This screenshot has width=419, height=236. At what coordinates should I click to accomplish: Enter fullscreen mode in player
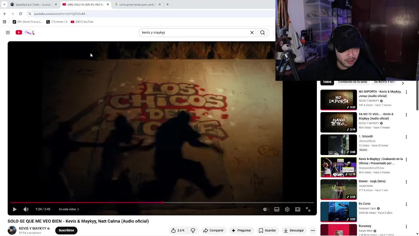coord(308,209)
